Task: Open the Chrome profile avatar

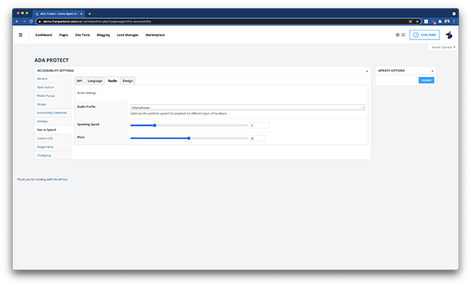Action: pyautogui.click(x=447, y=21)
